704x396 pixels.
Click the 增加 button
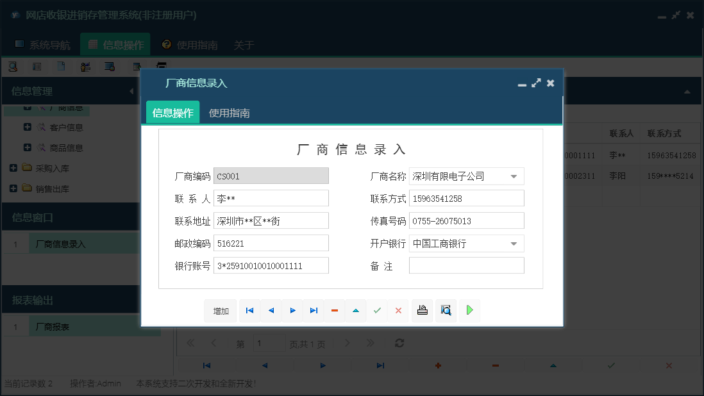click(x=220, y=310)
